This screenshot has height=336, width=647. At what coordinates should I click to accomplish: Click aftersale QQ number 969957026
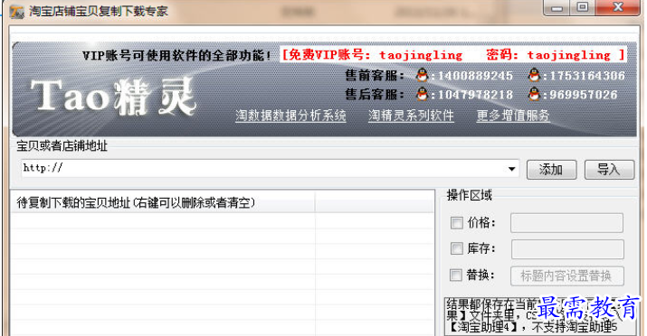584,95
